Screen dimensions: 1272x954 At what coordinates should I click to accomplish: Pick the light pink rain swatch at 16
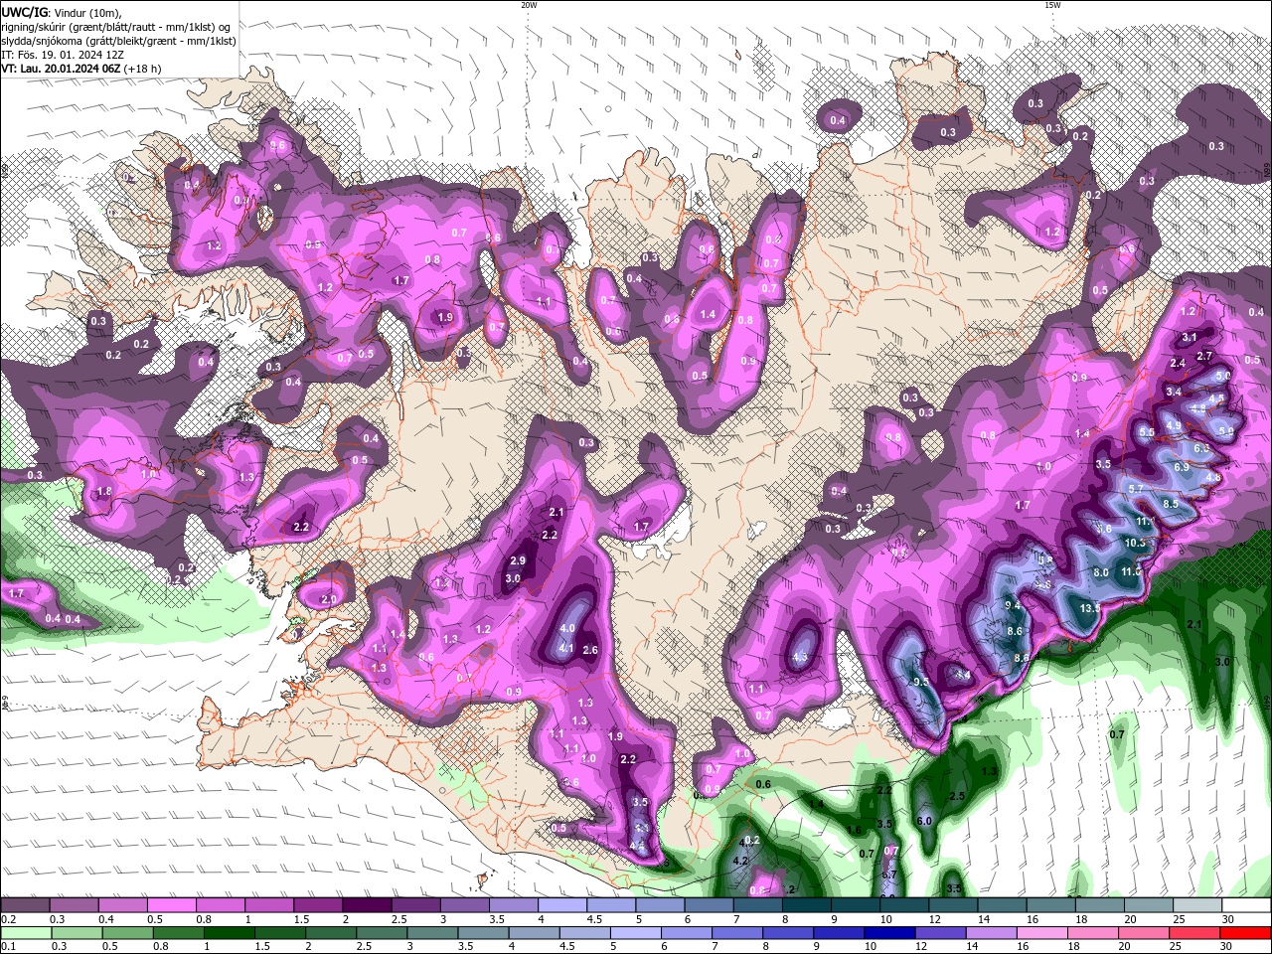click(x=1041, y=933)
